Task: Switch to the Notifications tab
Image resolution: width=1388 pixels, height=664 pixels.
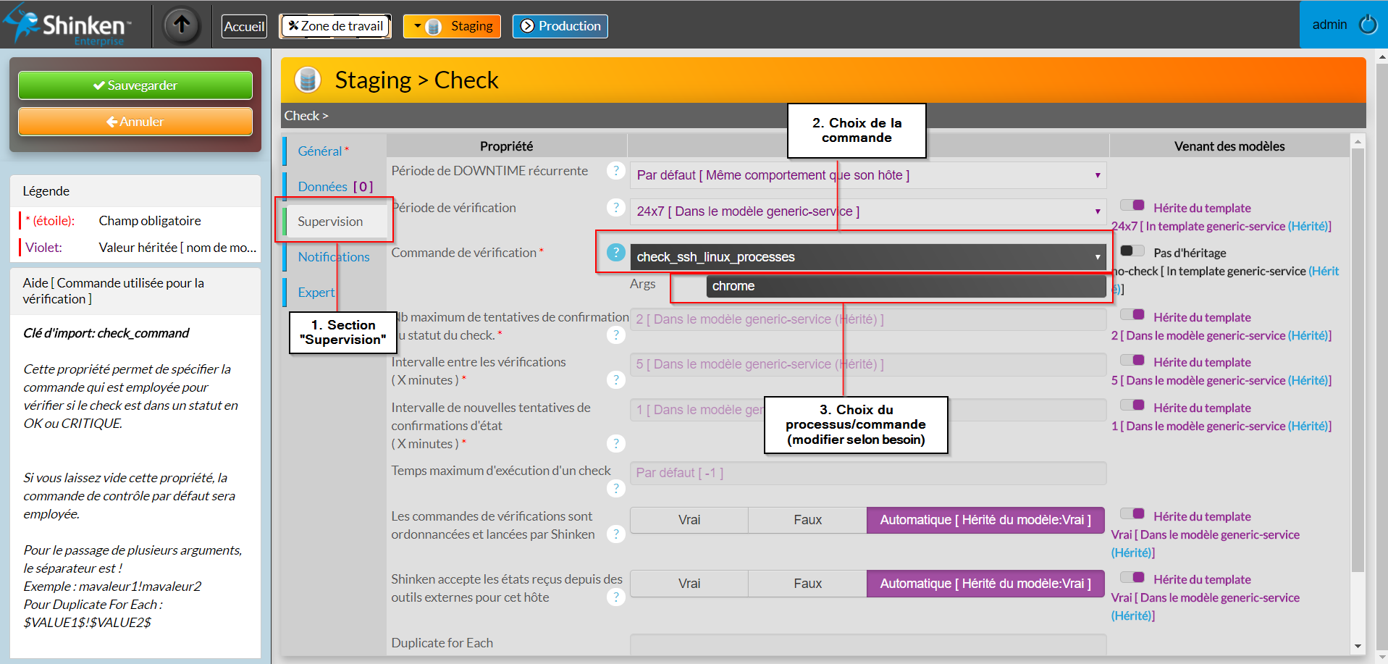Action: pyautogui.click(x=333, y=257)
